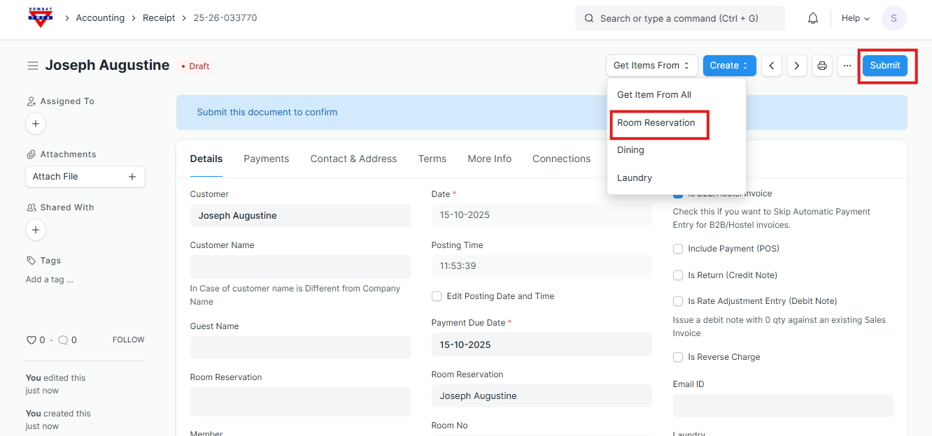Enable Edit Posting Date and Time
Screen dimensions: 932x436
[x=437, y=296]
